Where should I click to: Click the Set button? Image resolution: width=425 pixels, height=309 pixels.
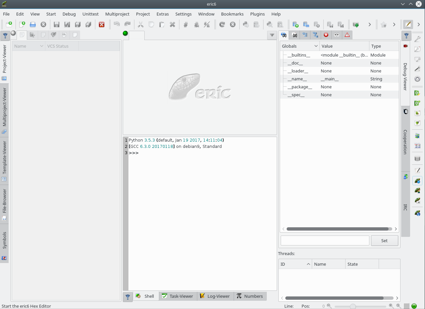click(384, 241)
